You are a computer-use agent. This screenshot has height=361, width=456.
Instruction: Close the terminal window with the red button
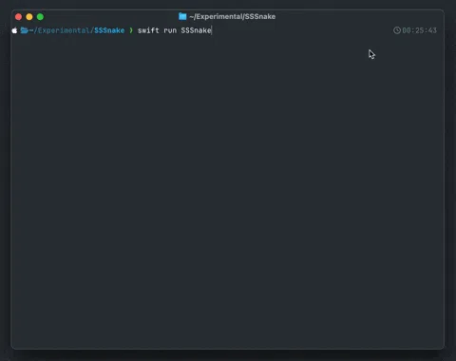click(18, 17)
